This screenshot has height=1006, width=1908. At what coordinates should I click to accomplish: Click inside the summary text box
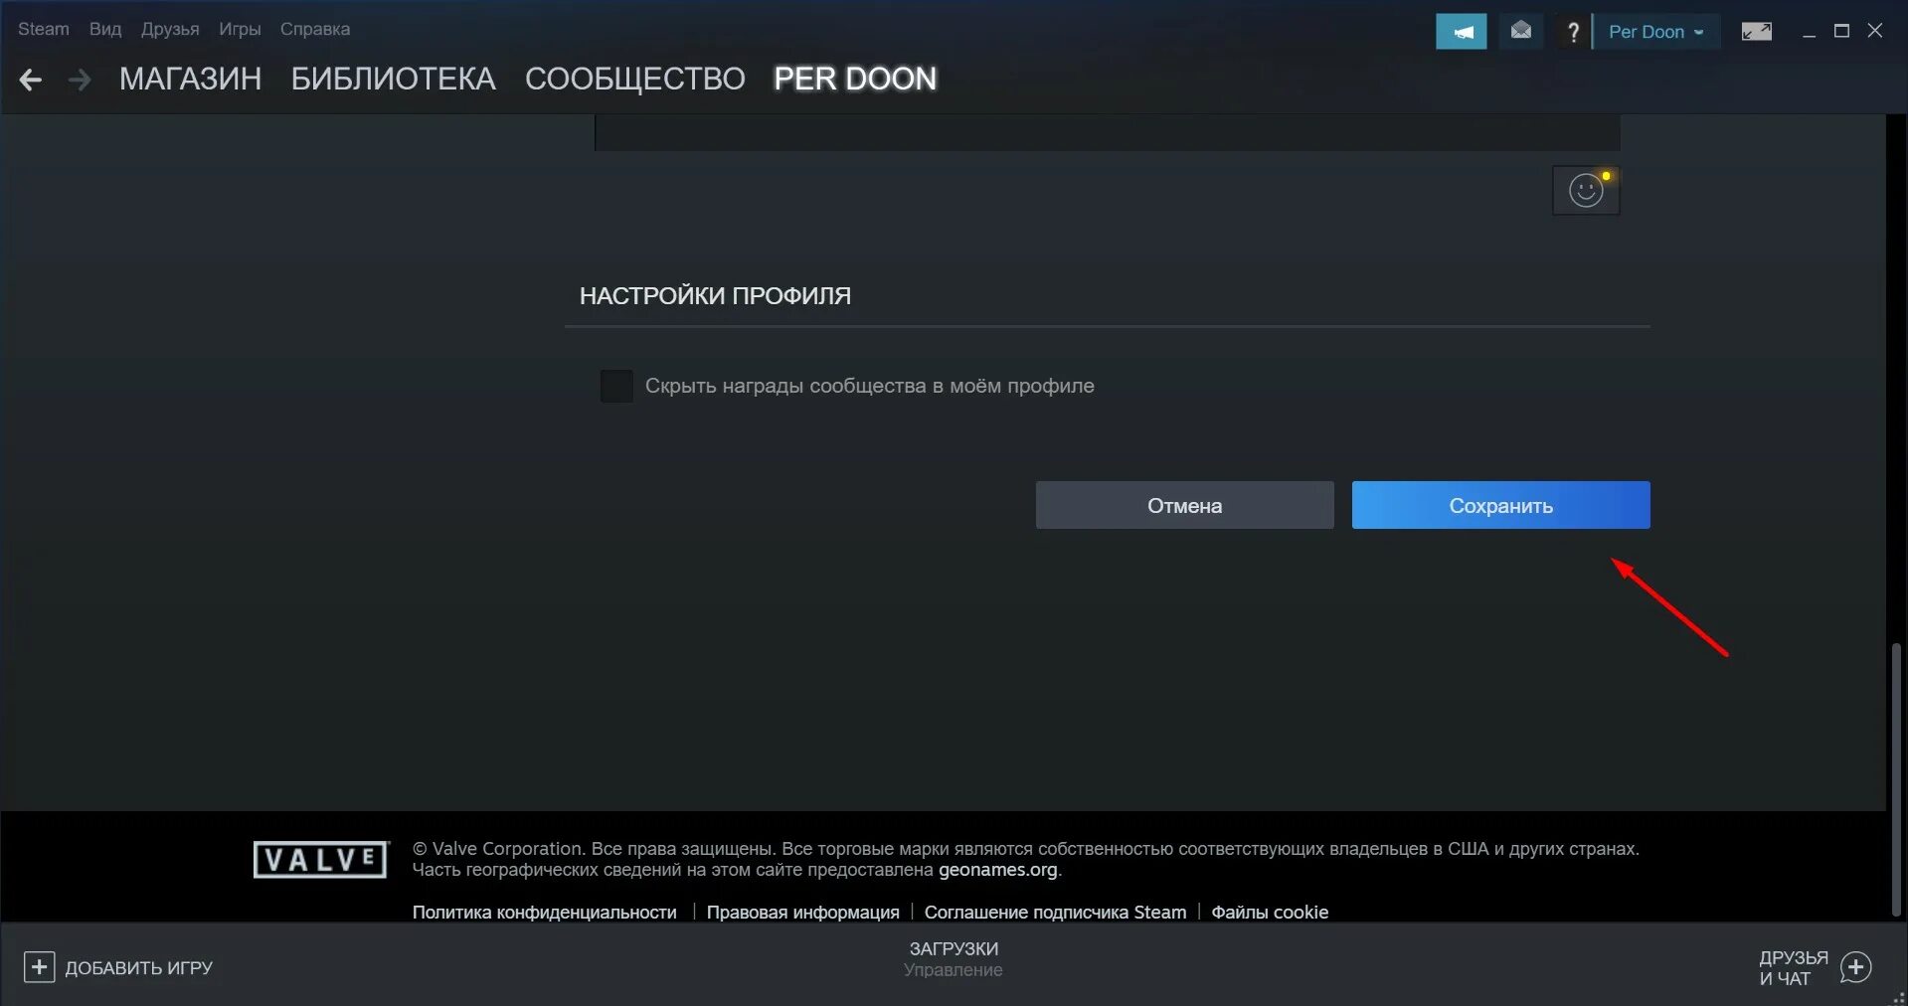(1107, 132)
